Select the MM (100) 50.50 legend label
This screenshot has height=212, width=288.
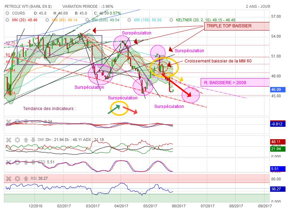coord(148,20)
